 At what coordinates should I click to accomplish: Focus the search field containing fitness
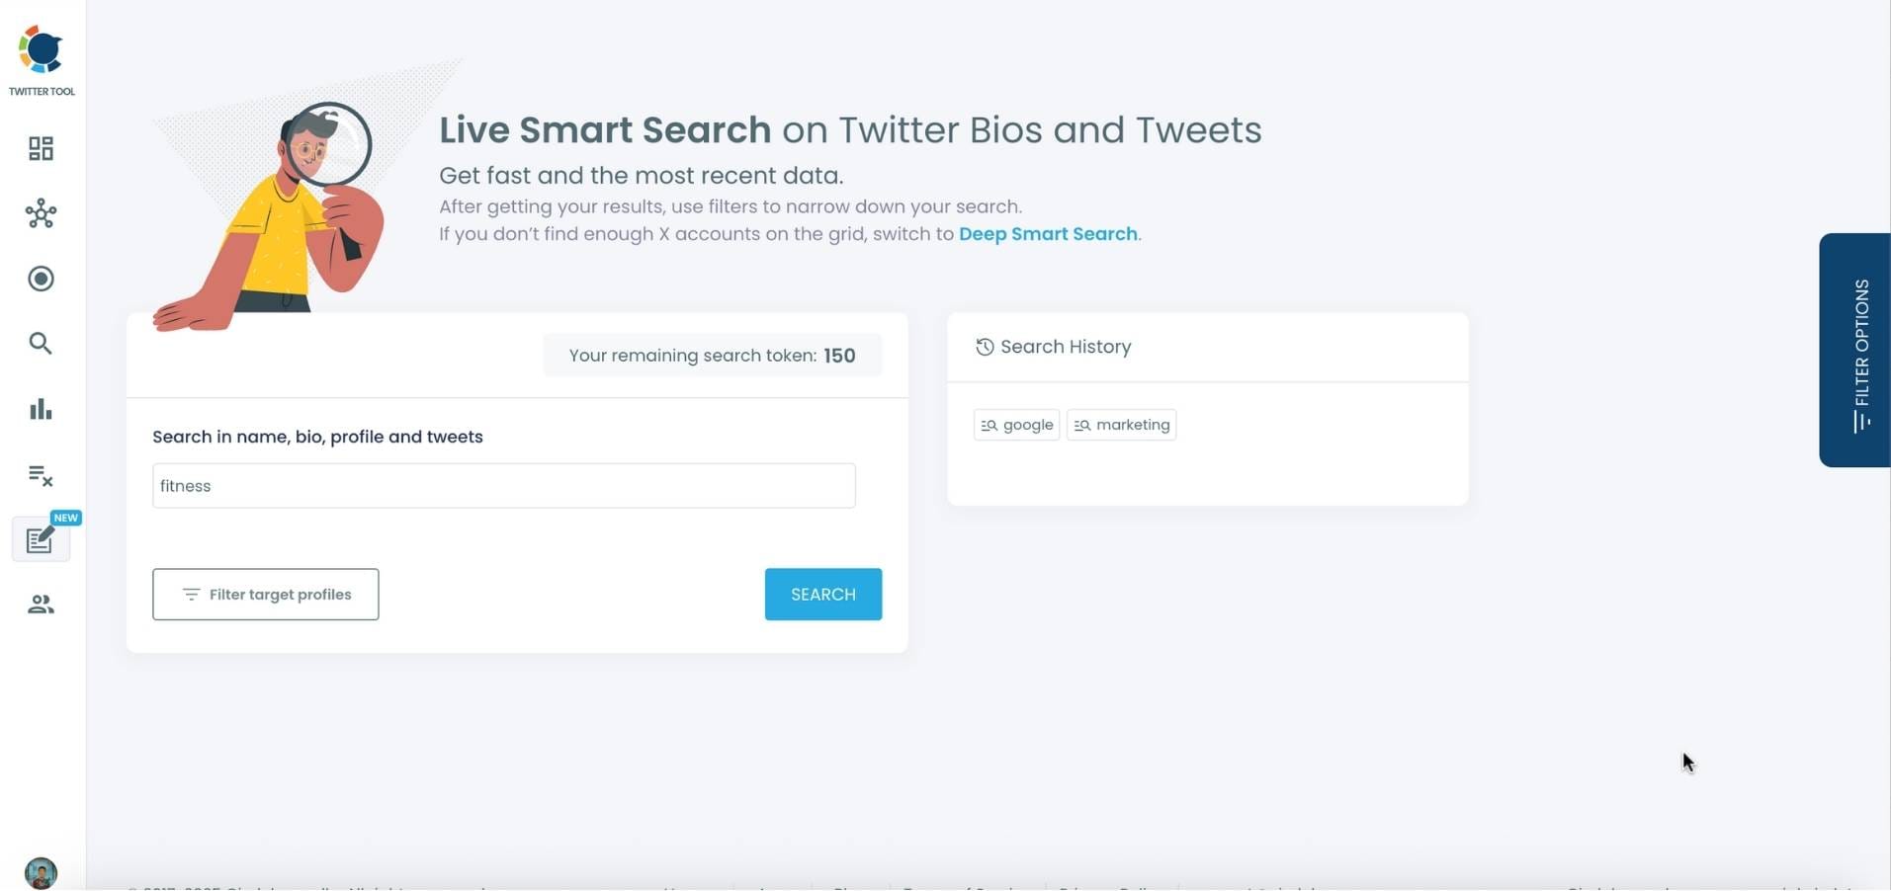coord(504,486)
